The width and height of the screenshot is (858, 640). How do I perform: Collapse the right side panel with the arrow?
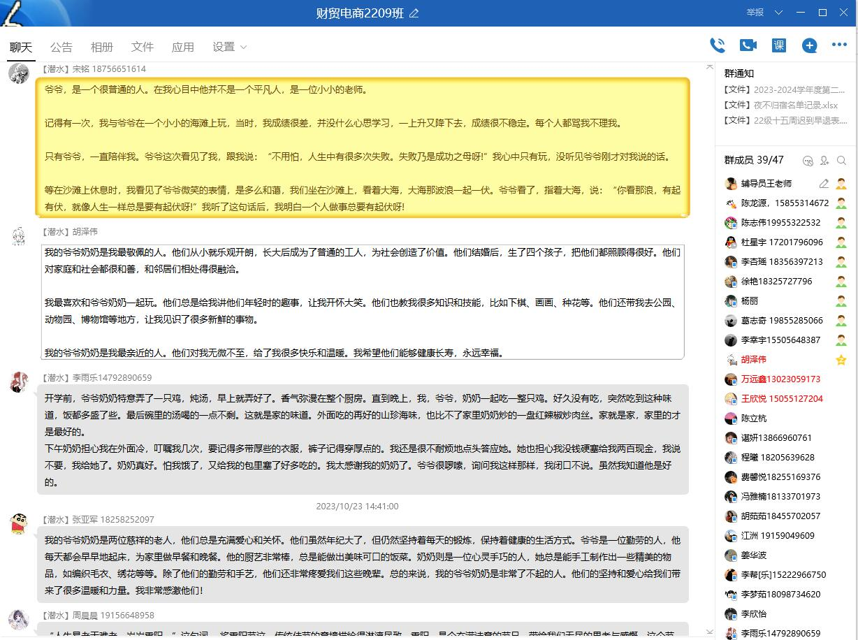click(x=710, y=67)
